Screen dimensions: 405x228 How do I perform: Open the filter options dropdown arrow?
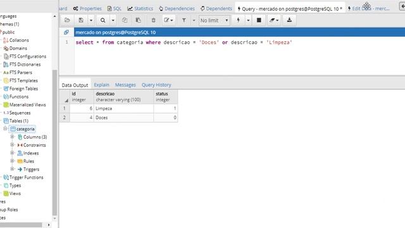point(194,20)
